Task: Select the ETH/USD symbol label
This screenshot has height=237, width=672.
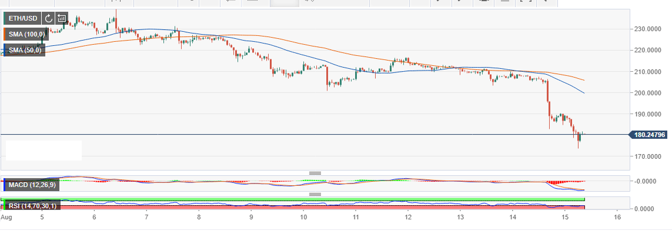Action: 22,18
